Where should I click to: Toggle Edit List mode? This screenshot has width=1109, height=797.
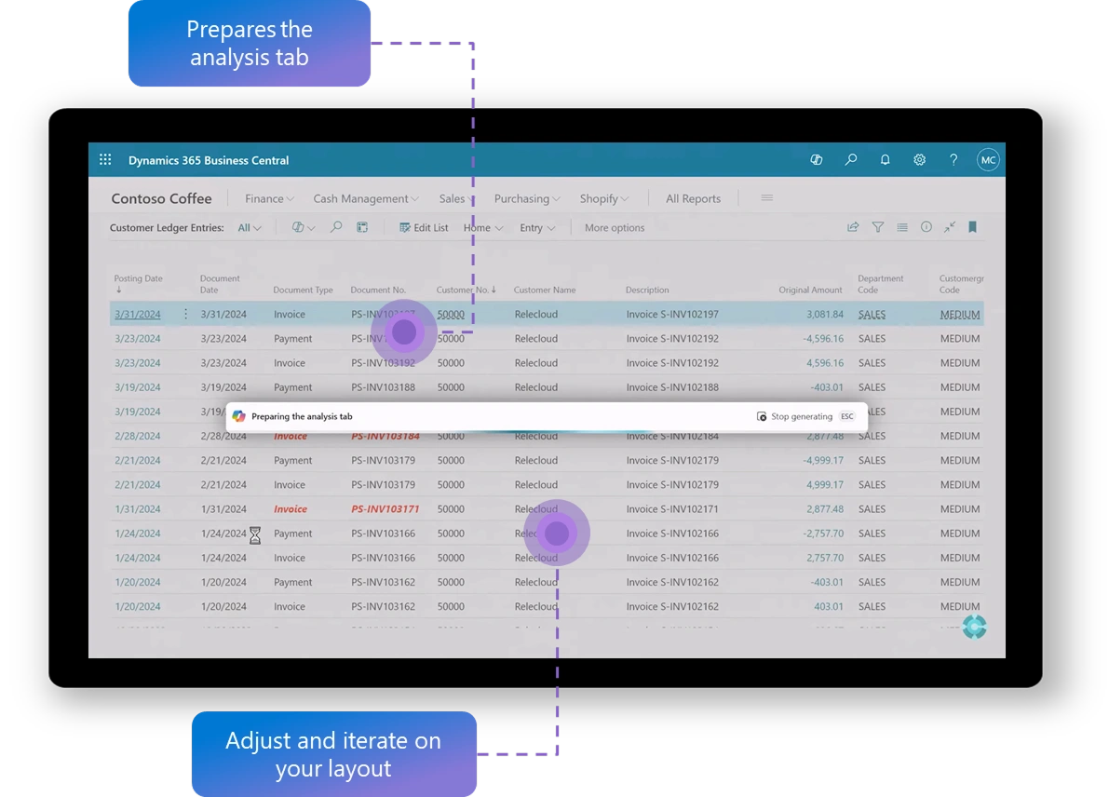tap(424, 227)
